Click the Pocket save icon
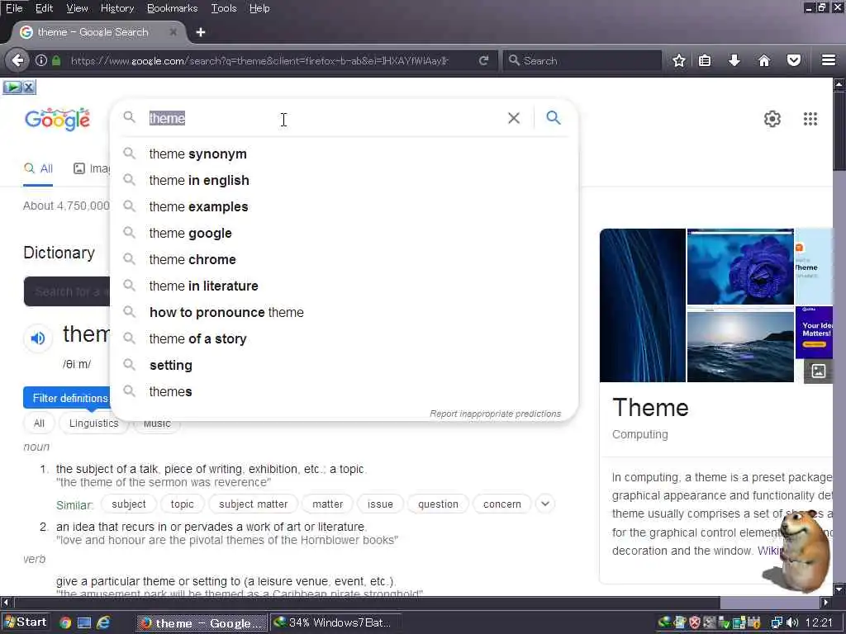The height and width of the screenshot is (634, 846). 794,60
